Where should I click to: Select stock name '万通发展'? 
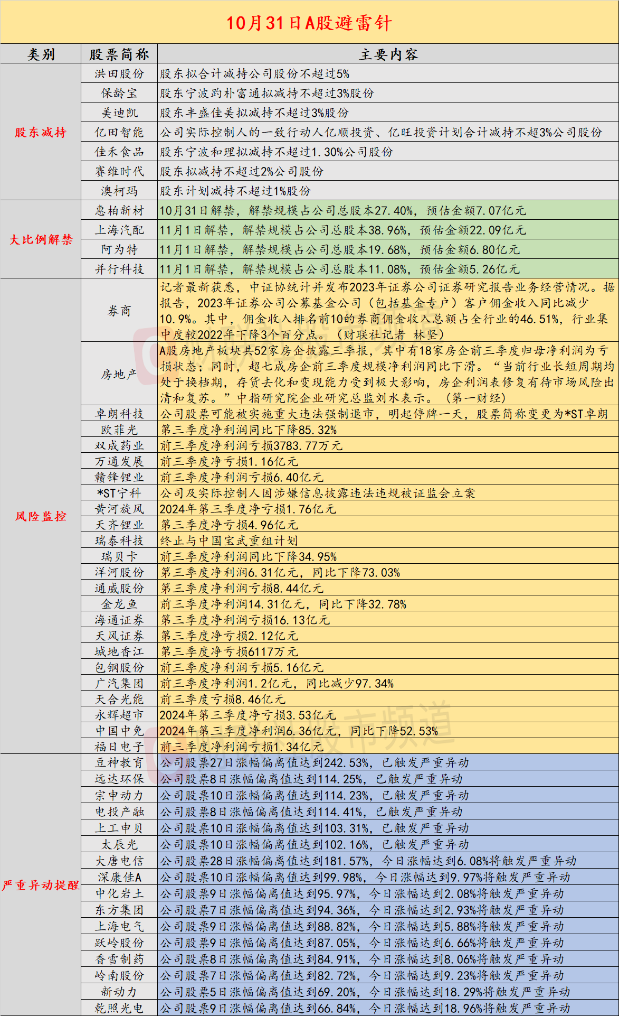(x=119, y=462)
